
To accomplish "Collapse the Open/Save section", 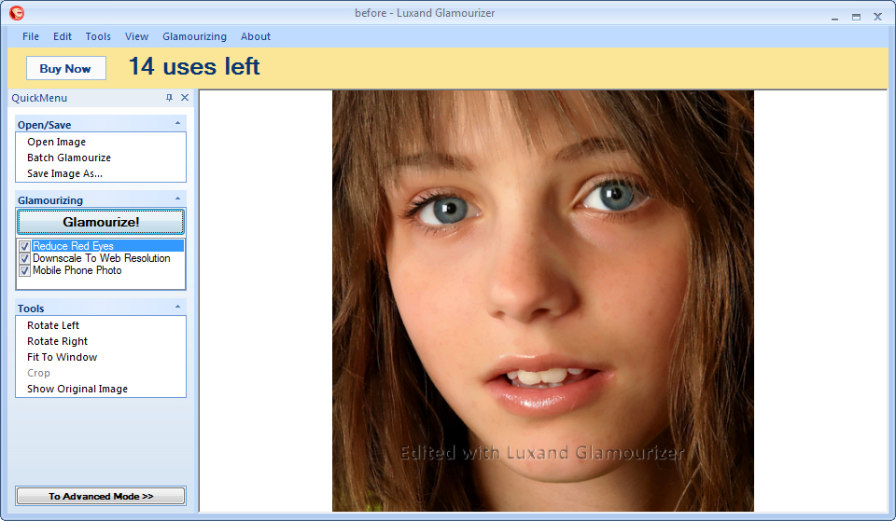I will [177, 124].
